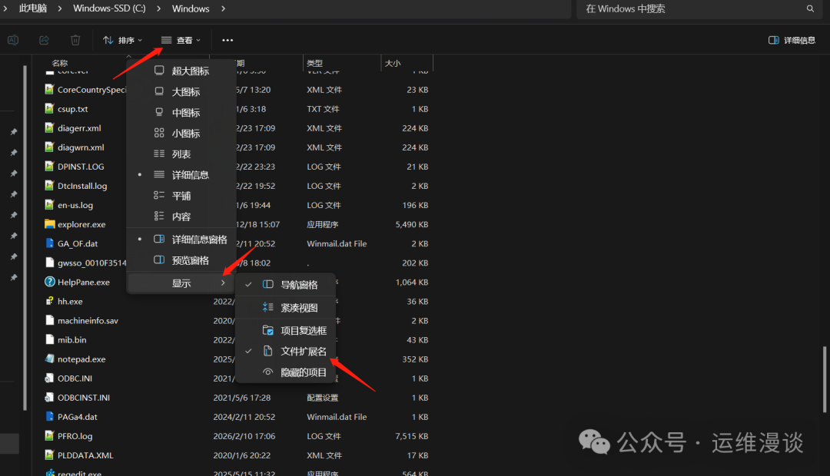This screenshot has width=830, height=476.
Task: Click Windows-SSD (C:) breadcrumb
Action: pyautogui.click(x=110, y=8)
